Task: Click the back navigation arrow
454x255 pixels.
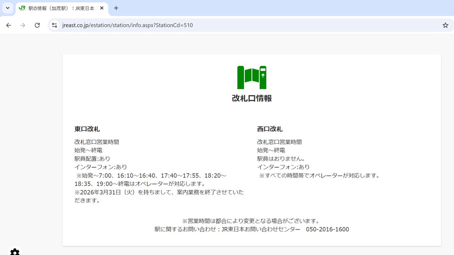Action: [8, 25]
